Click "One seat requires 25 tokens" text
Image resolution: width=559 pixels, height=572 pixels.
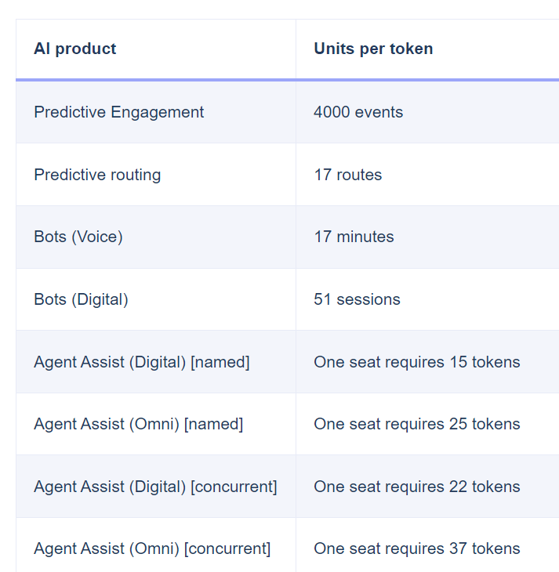click(x=417, y=424)
